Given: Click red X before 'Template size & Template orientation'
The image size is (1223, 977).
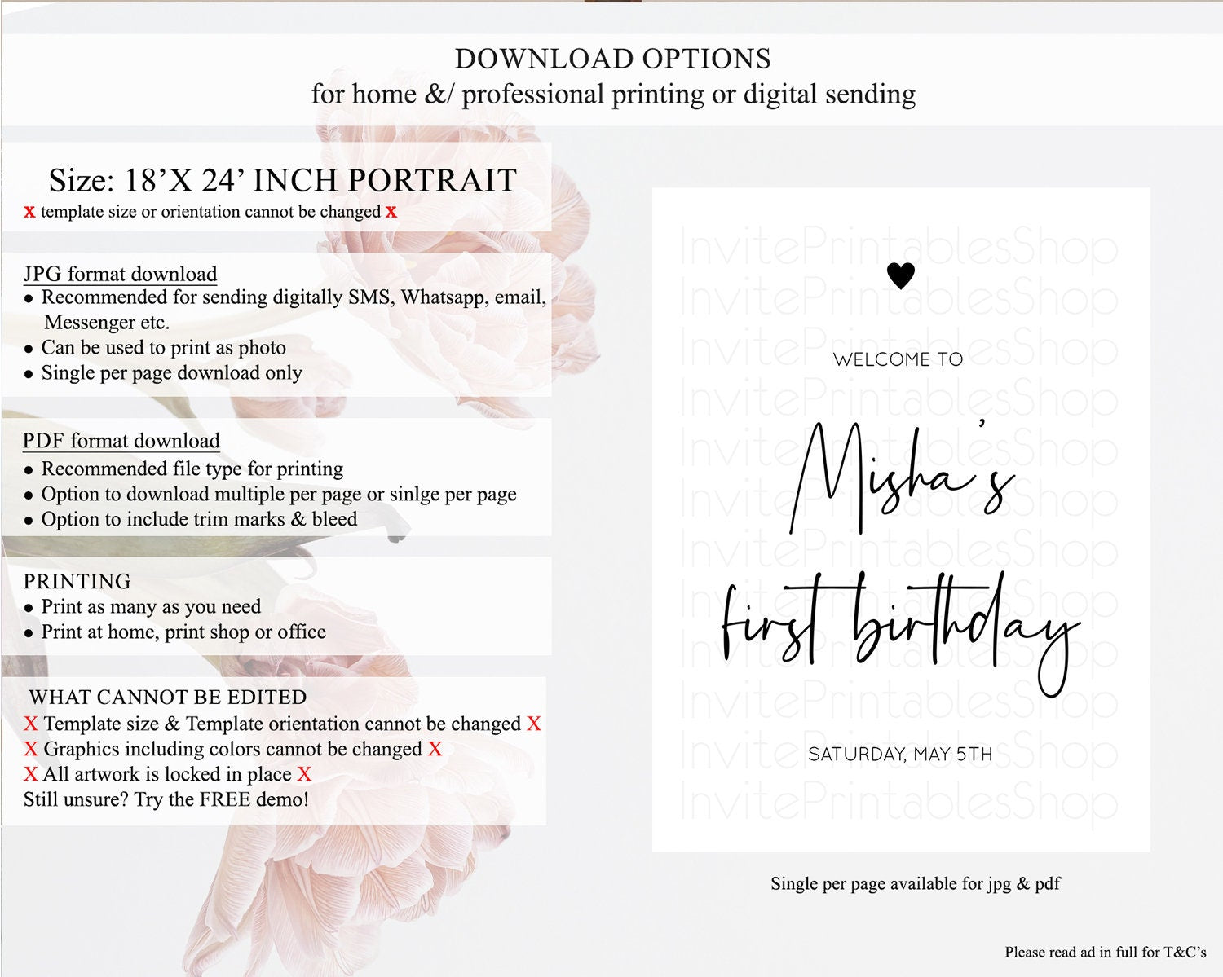Looking at the screenshot, I should [31, 724].
